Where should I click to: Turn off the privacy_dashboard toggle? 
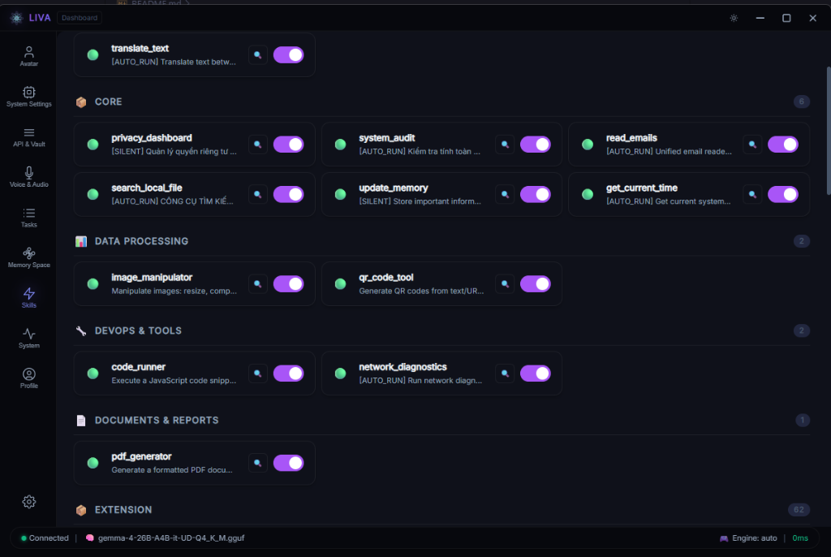click(288, 145)
